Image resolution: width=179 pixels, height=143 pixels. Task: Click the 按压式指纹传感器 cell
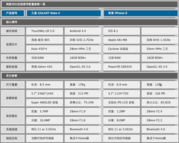pos(121,138)
